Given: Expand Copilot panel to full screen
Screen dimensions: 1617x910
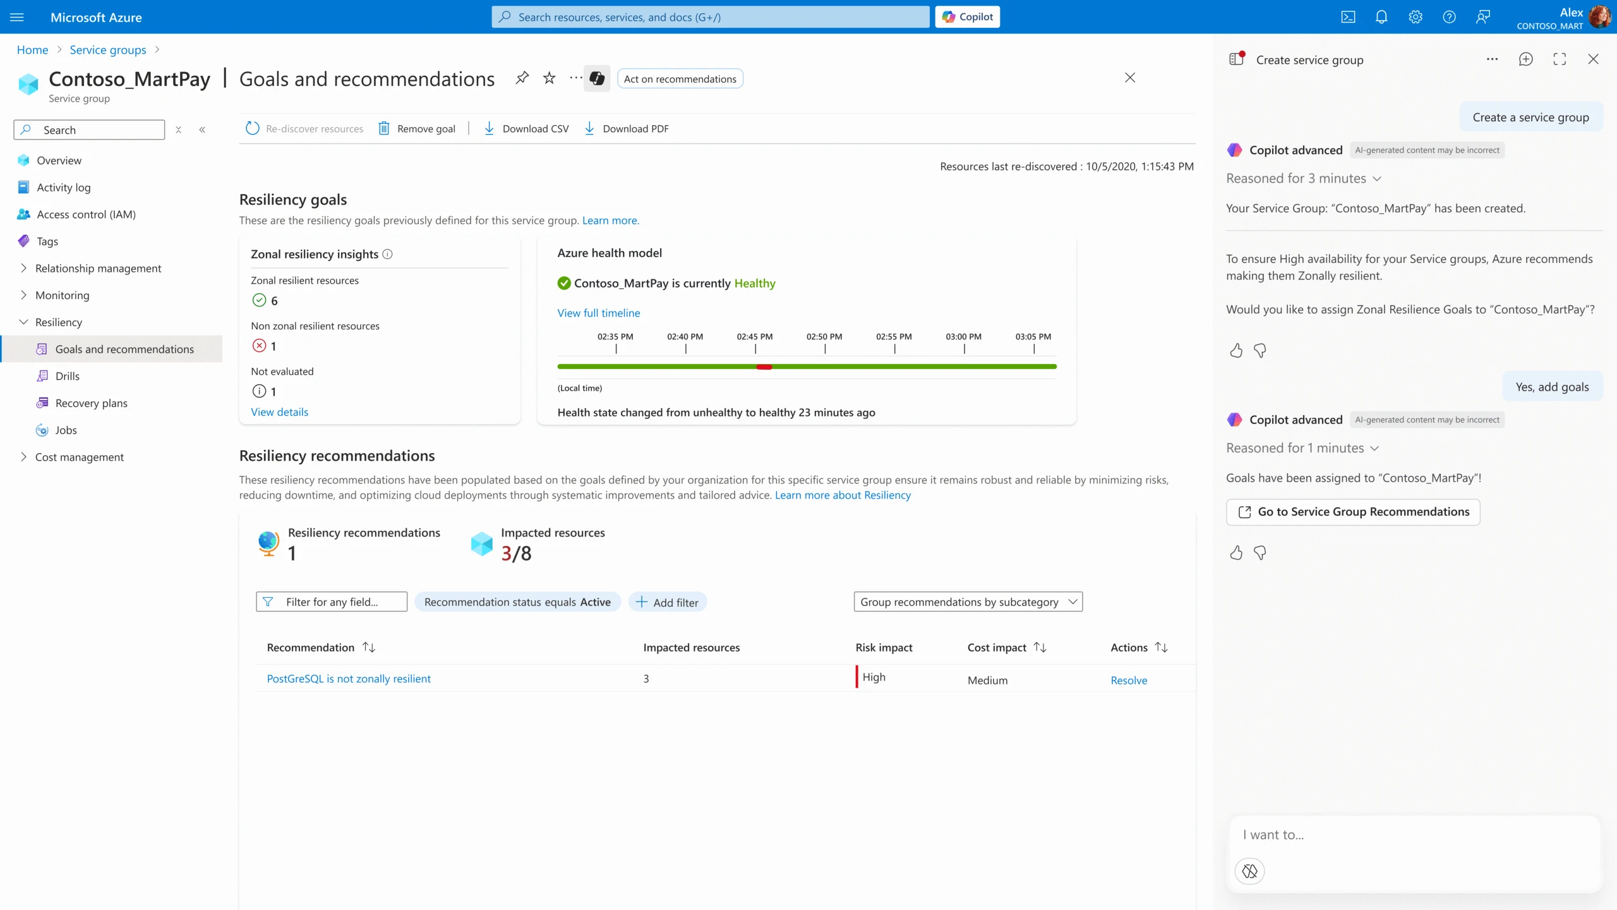Looking at the screenshot, I should (x=1560, y=59).
